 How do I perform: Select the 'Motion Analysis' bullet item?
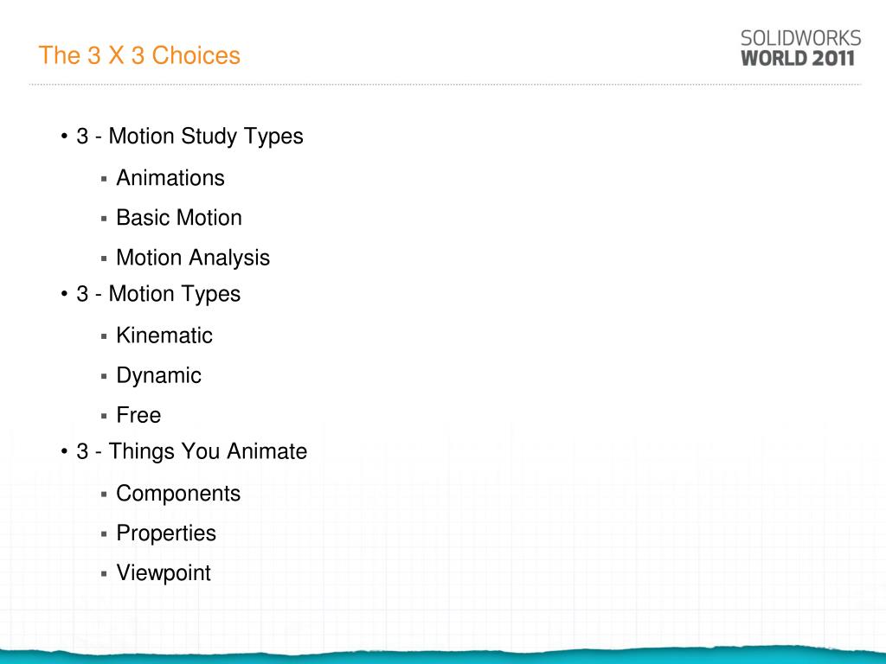pyautogui.click(x=193, y=258)
